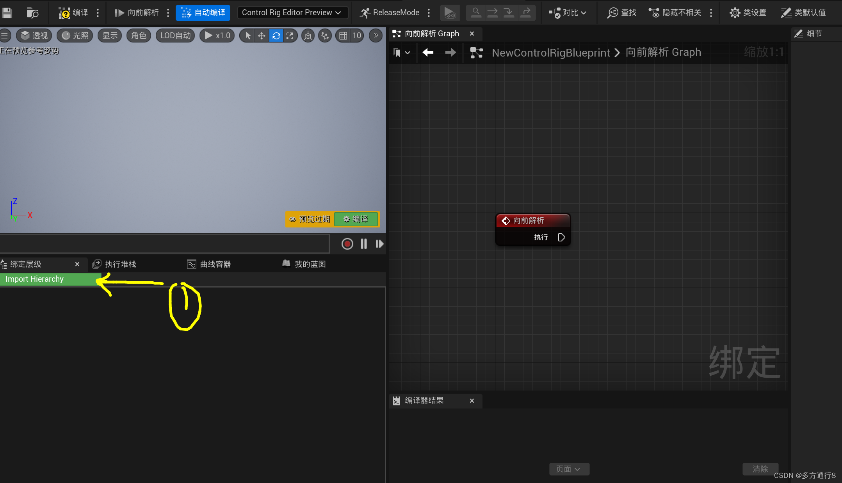Open the 对比 diff dropdown
842x483 pixels.
tap(569, 12)
